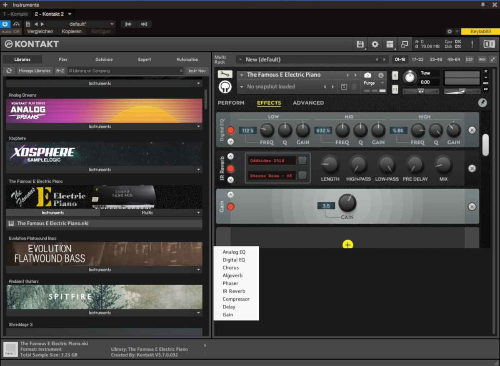Click the preset file icon in host toolbar
The height and width of the screenshot is (366, 500).
28,24
